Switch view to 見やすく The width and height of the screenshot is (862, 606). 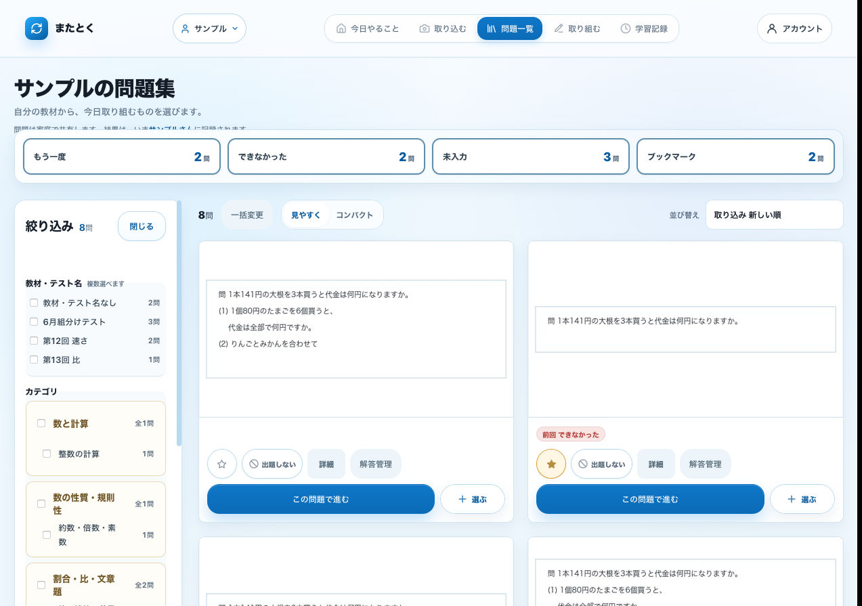pos(306,215)
